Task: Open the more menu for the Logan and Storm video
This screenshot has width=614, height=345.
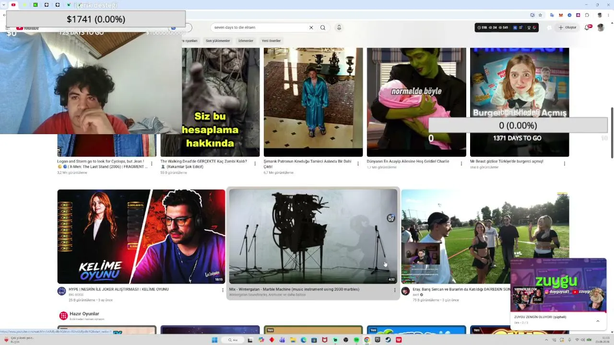Action: tap(152, 163)
